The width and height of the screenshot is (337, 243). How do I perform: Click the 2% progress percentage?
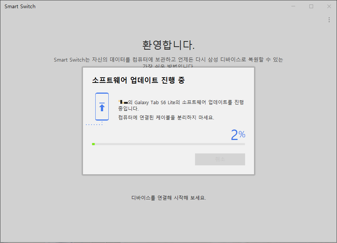point(238,135)
